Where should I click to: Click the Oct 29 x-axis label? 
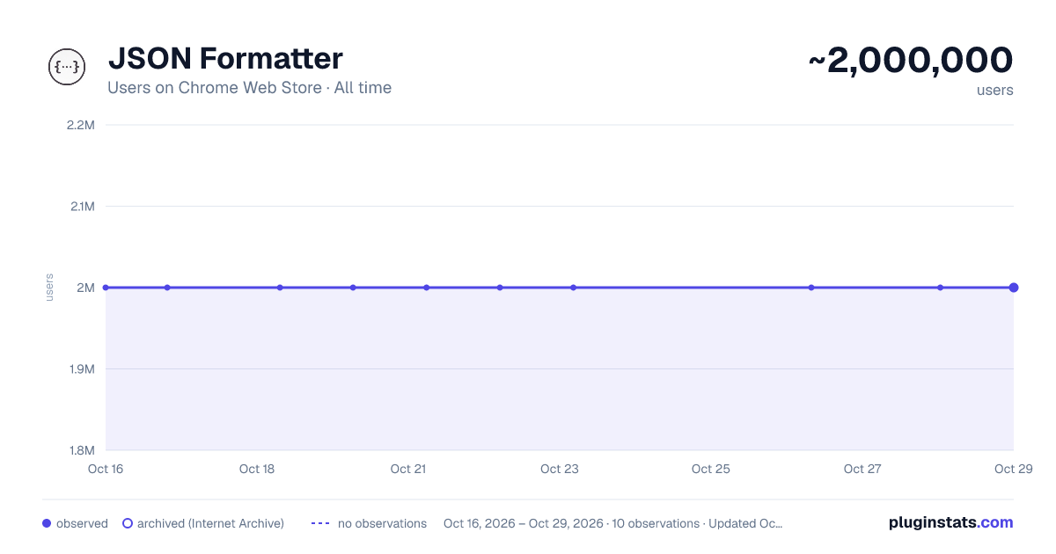coord(1012,469)
